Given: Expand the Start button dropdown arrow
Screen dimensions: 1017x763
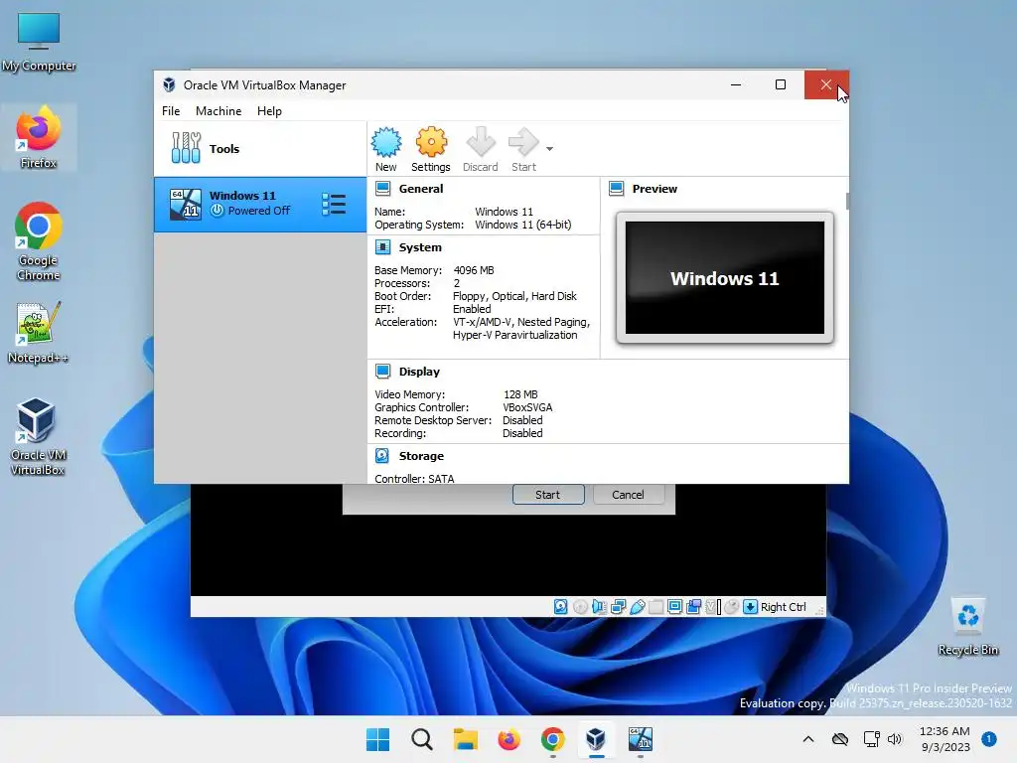Looking at the screenshot, I should (x=549, y=149).
